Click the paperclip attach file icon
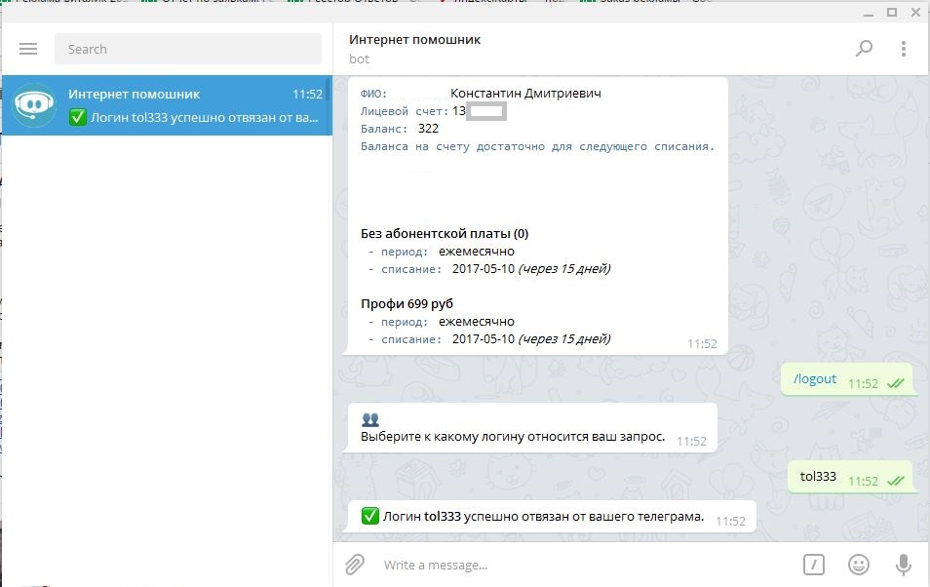The image size is (930, 587). [355, 565]
